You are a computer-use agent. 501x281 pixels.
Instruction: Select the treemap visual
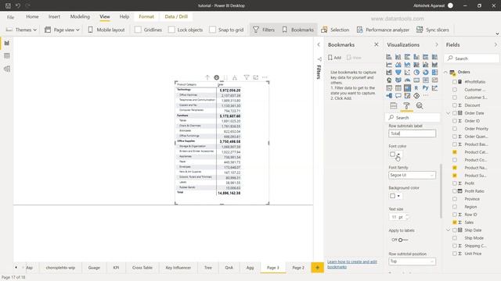435,73
